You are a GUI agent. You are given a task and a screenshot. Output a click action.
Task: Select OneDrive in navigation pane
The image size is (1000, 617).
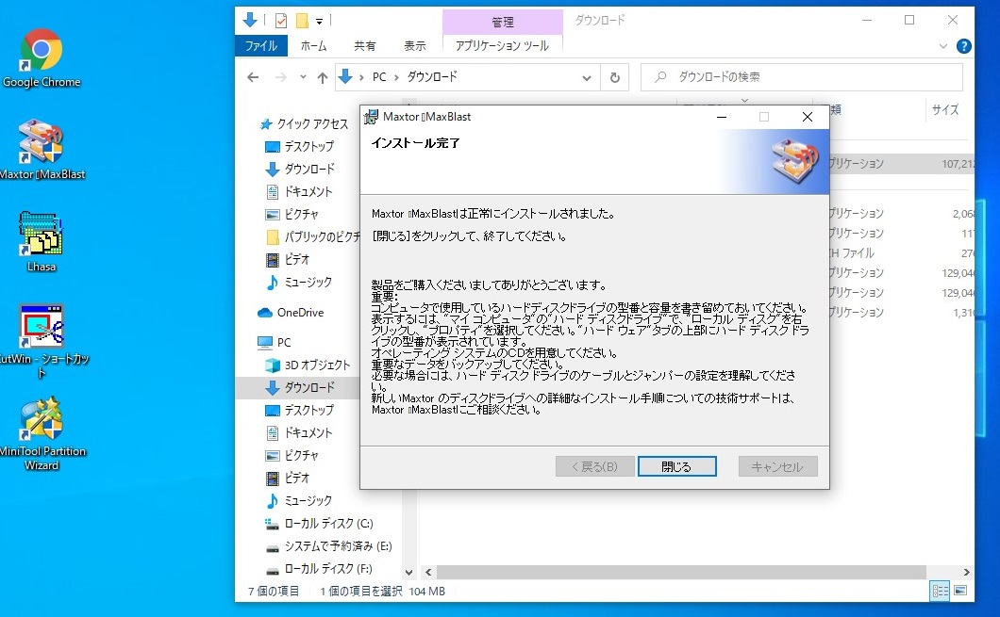point(291,313)
